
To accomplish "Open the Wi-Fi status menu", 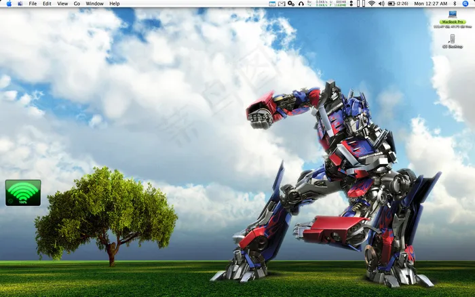I will click(372, 3).
